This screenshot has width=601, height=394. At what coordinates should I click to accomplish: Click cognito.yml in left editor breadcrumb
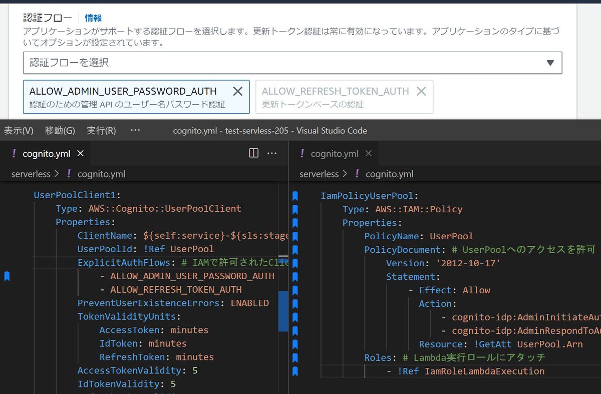pyautogui.click(x=101, y=174)
